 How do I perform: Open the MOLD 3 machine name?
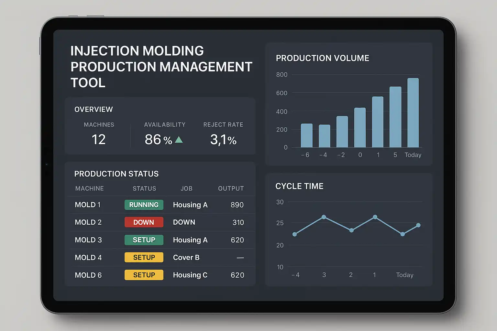[88, 240]
